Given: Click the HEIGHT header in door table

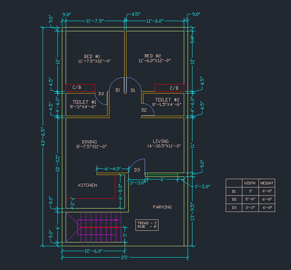Looking at the screenshot, I should [267, 183].
